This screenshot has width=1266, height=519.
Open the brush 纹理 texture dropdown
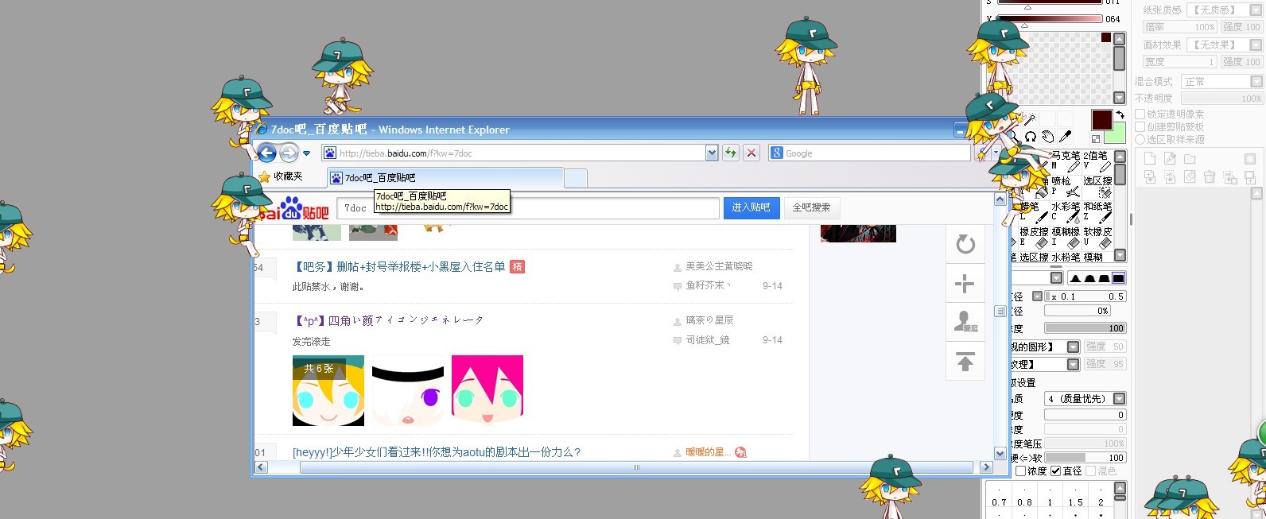click(1073, 364)
